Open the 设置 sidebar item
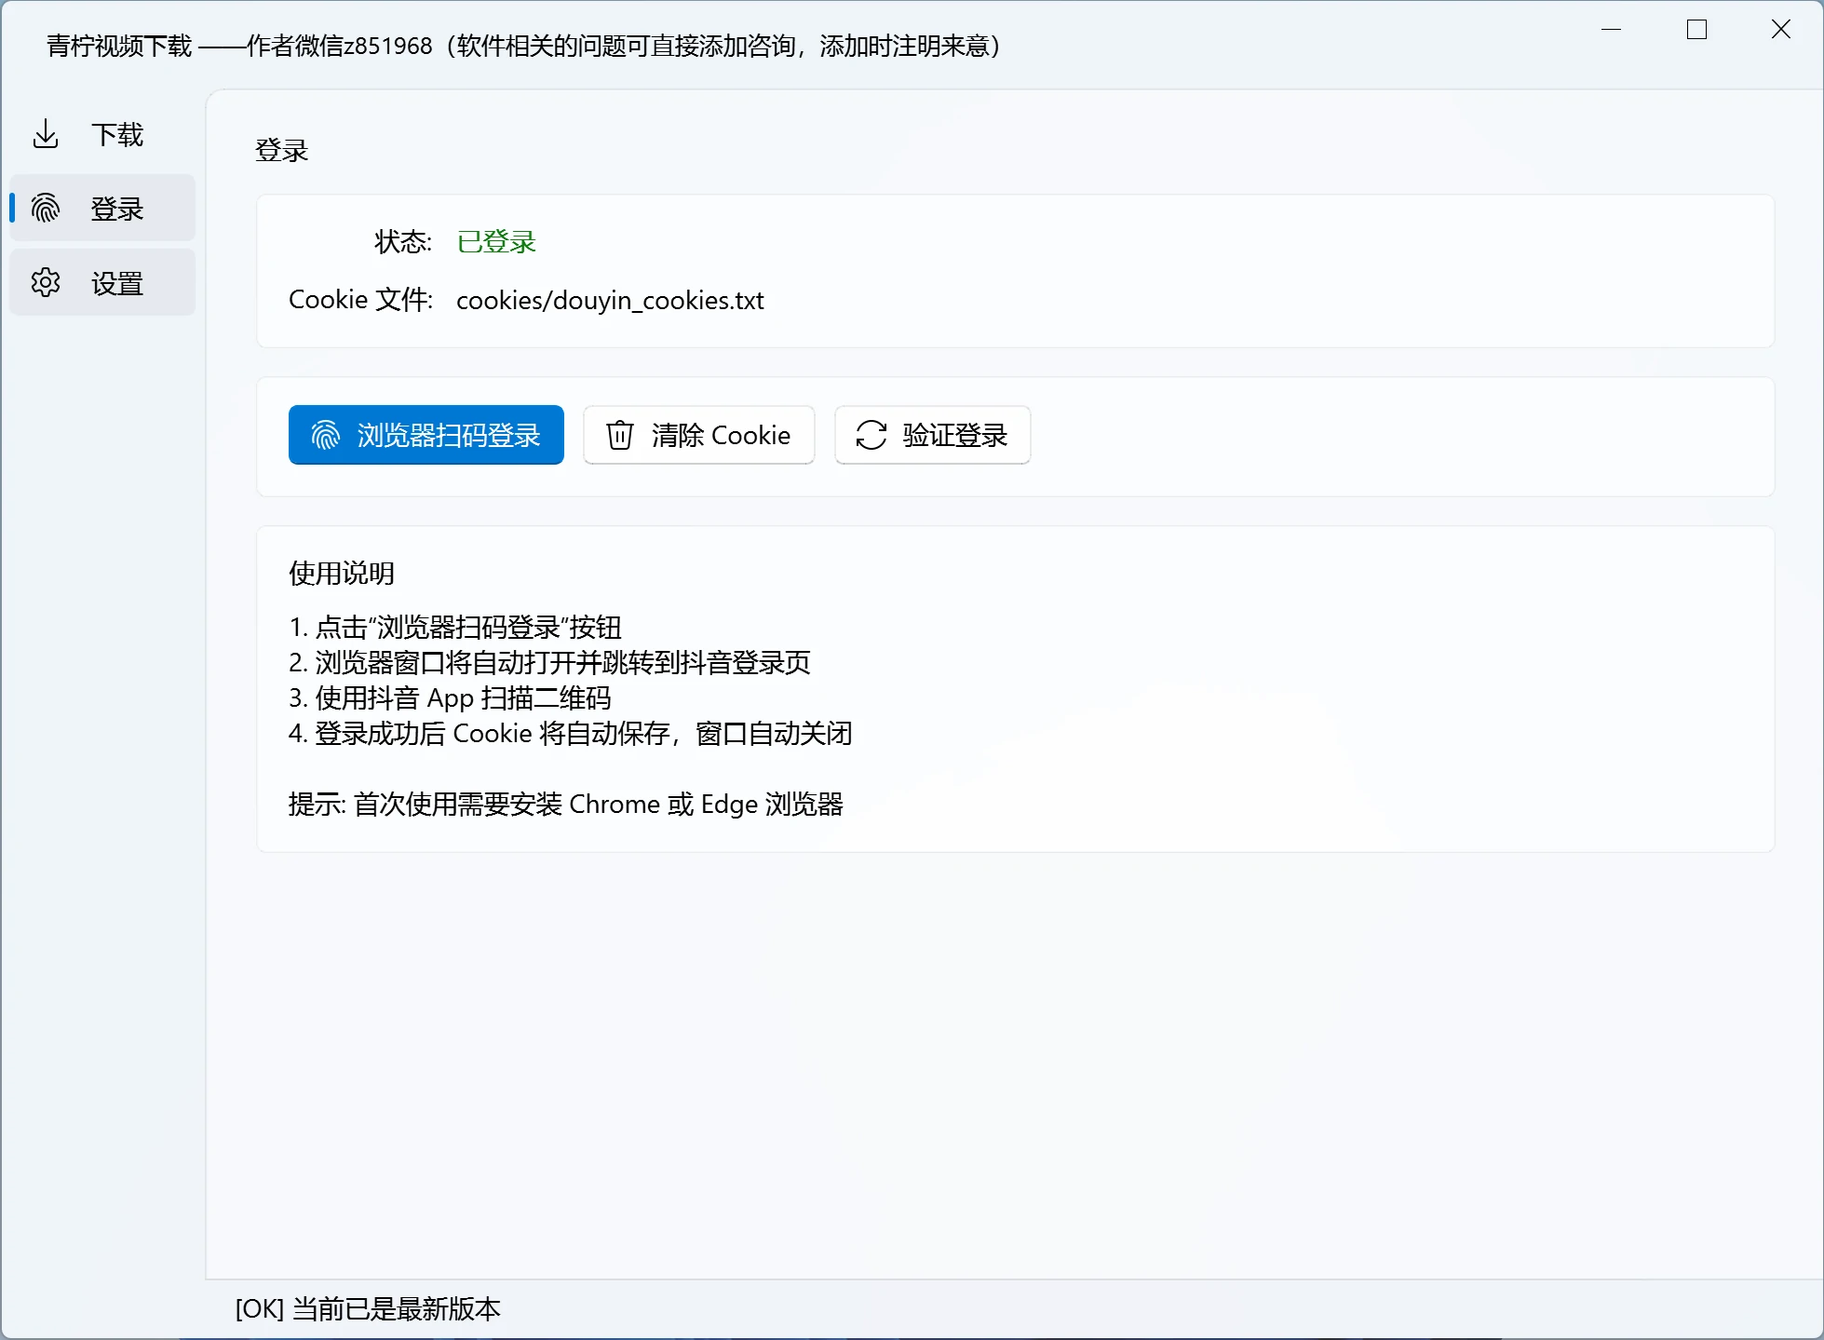This screenshot has width=1824, height=1340. pyautogui.click(x=102, y=282)
